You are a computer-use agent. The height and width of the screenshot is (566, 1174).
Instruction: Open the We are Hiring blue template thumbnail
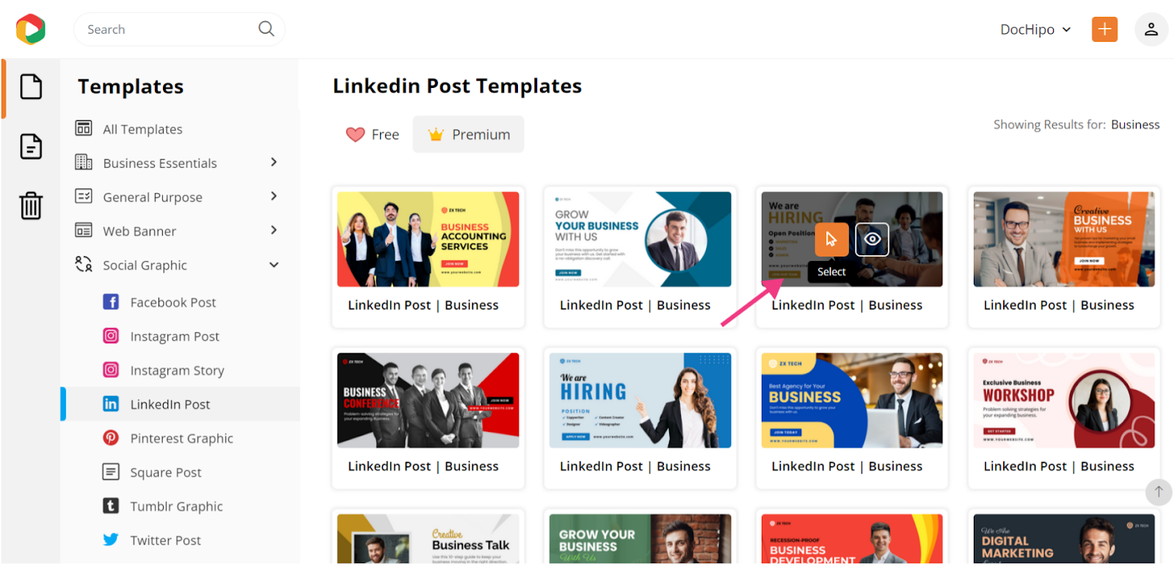tap(640, 400)
